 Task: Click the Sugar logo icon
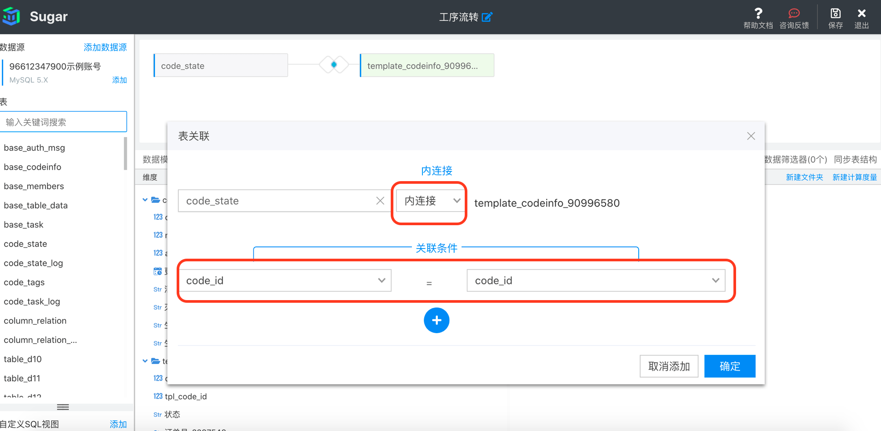[x=11, y=16]
